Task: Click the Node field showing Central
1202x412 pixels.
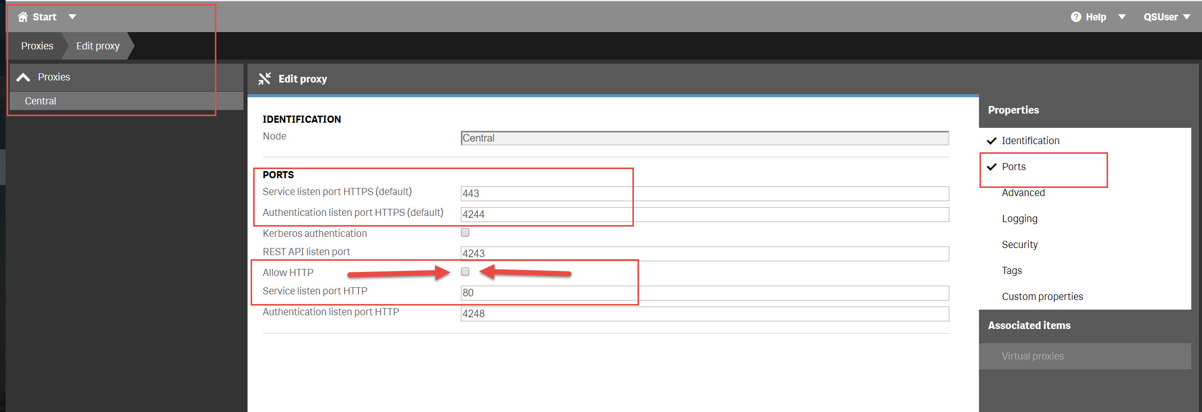Action: (x=704, y=138)
